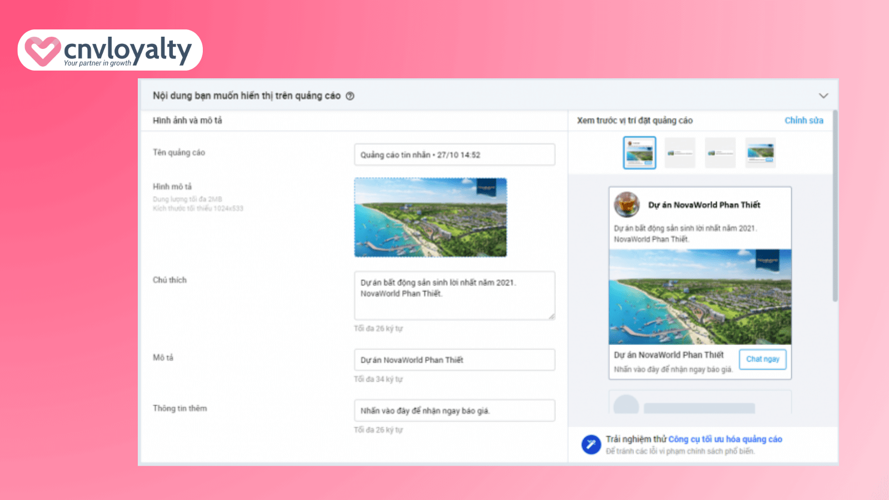889x500 pixels.
Task: Click the page avatar in the ad preview
Action: pos(627,204)
